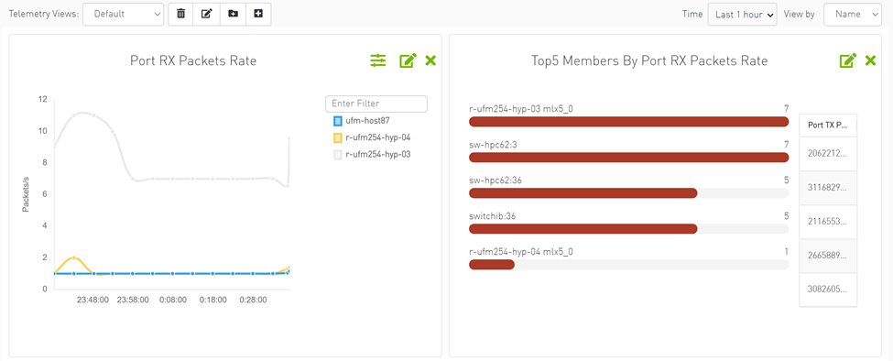Click the folder-plus icon in the telemetry toolbar
The height and width of the screenshot is (361, 893).
pos(233,15)
